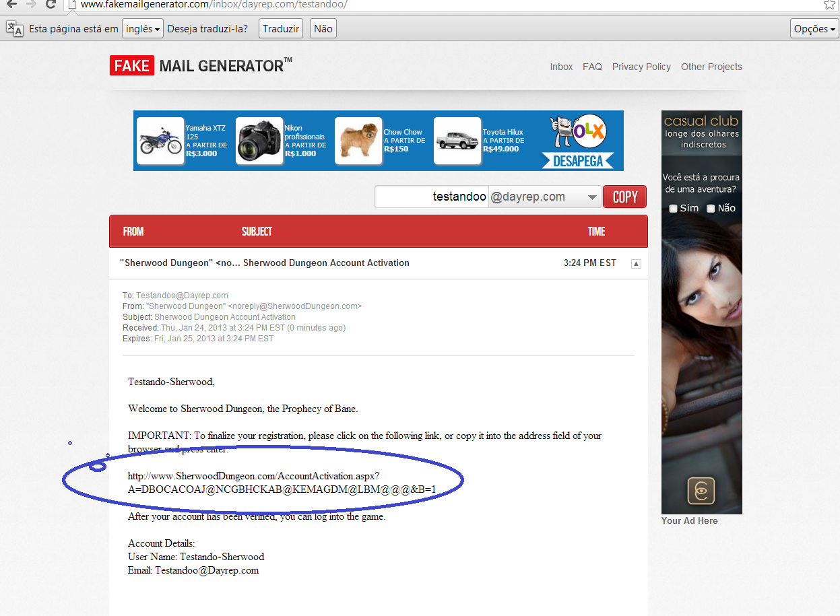This screenshot has height=616, width=840.
Task: Reload the page with the browser refresh icon
Action: [x=51, y=5]
